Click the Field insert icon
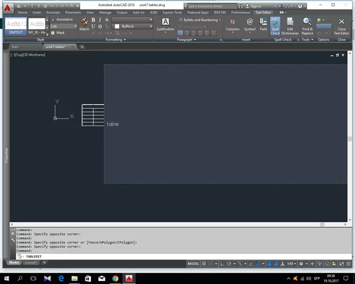 pyautogui.click(x=263, y=25)
